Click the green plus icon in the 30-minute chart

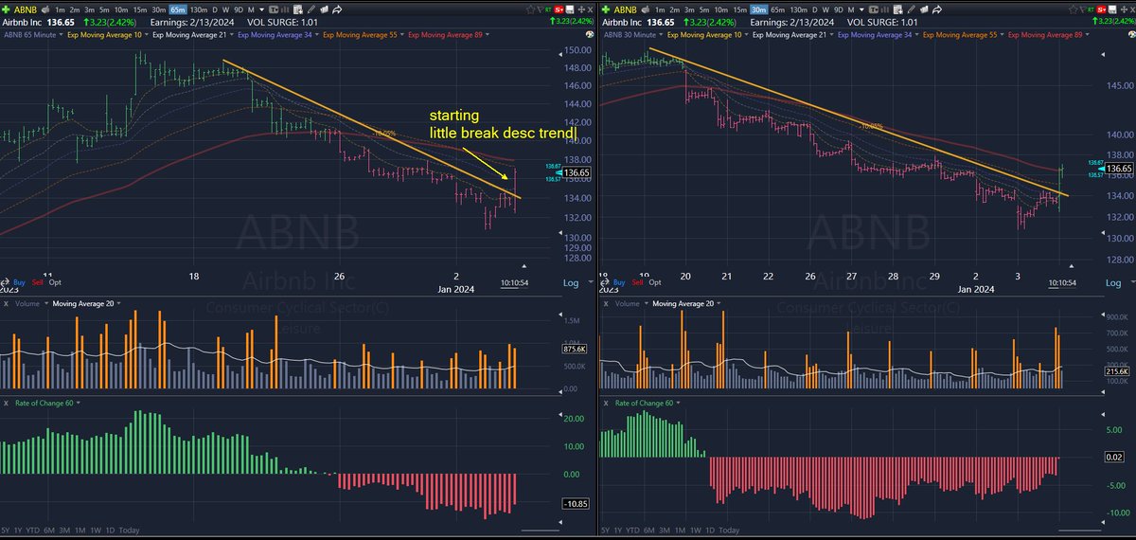pos(606,9)
